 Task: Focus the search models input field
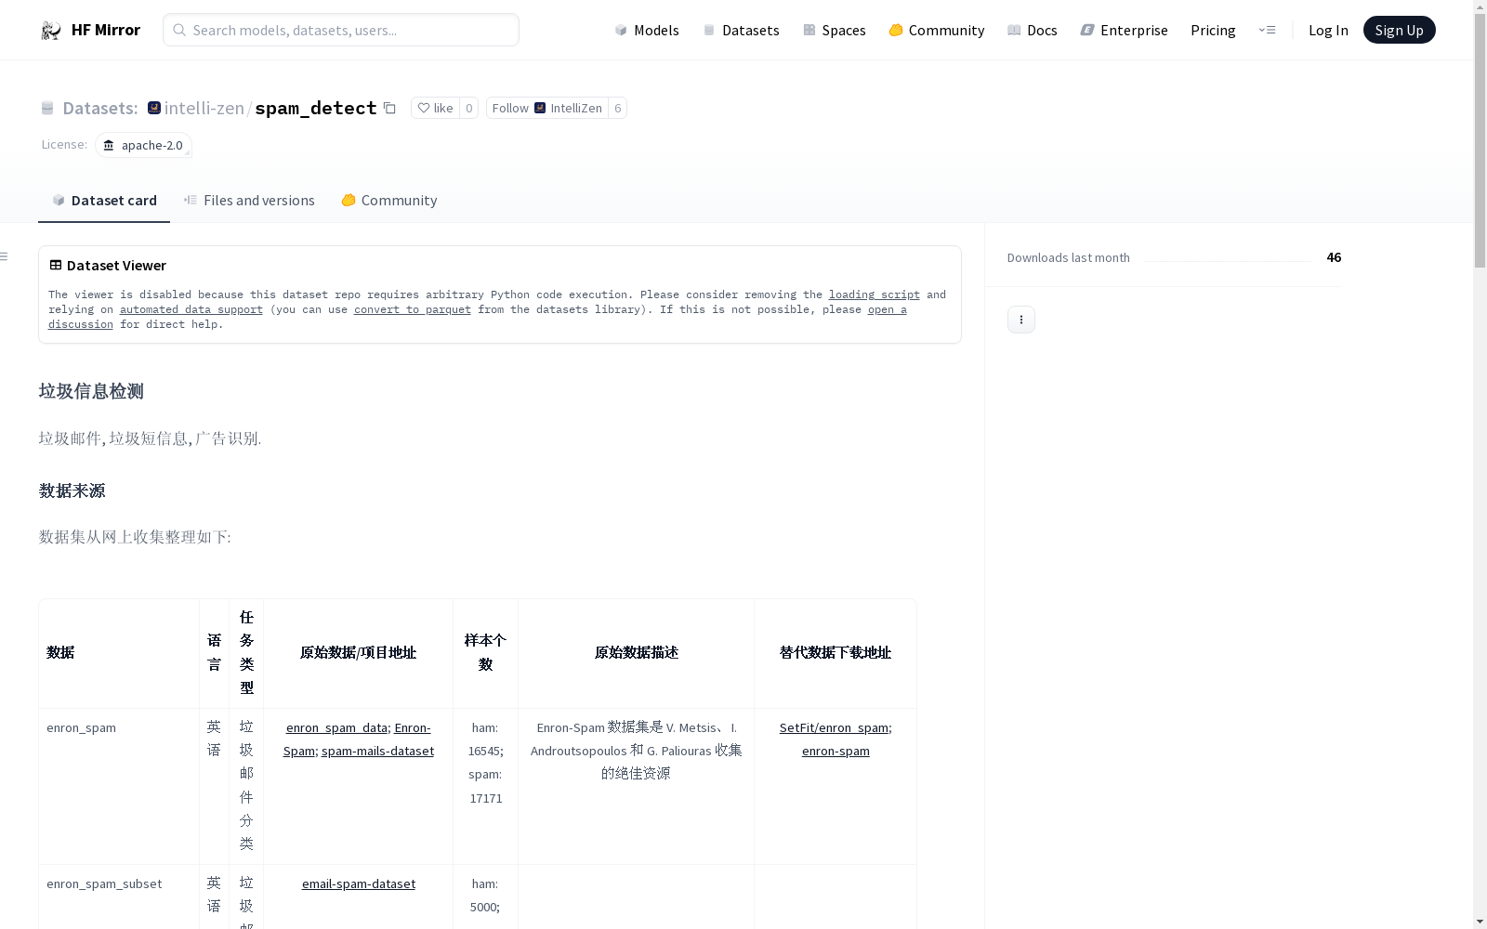click(341, 30)
